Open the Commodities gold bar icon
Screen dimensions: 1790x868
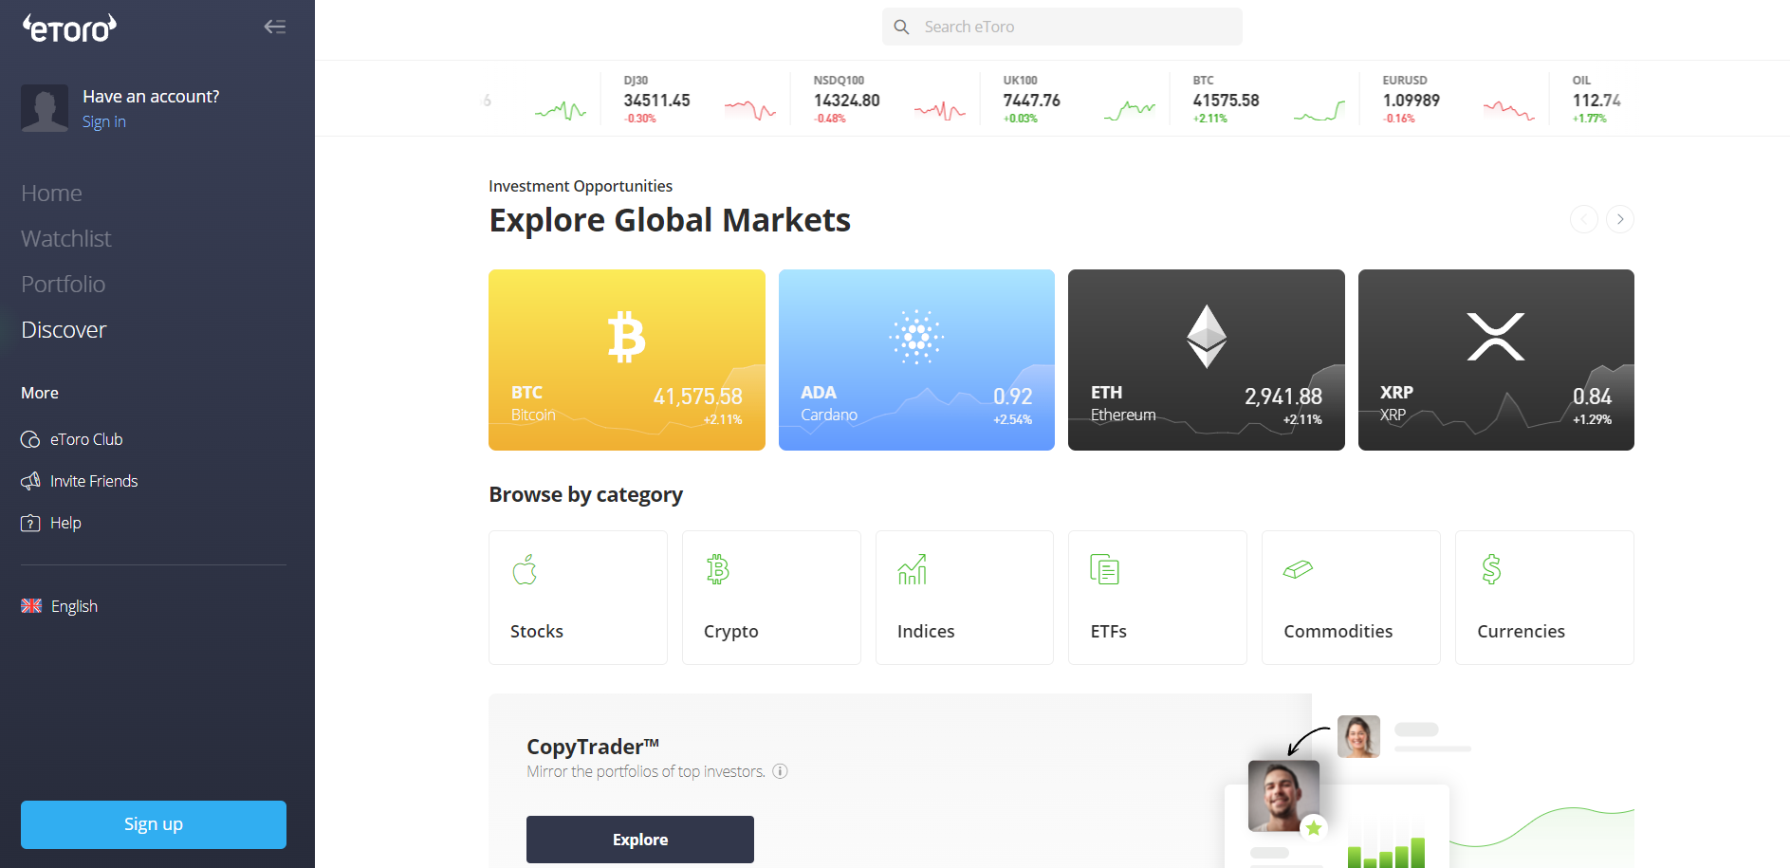[x=1298, y=569]
